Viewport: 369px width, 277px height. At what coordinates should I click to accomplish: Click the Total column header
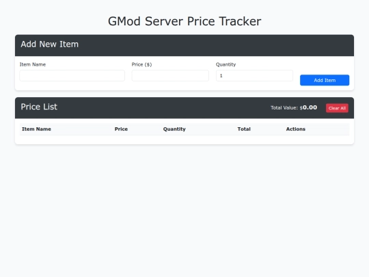click(244, 129)
